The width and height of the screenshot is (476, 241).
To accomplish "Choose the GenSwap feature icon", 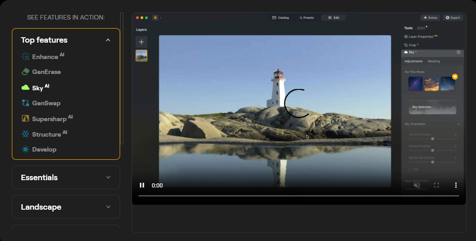I will (25, 103).
